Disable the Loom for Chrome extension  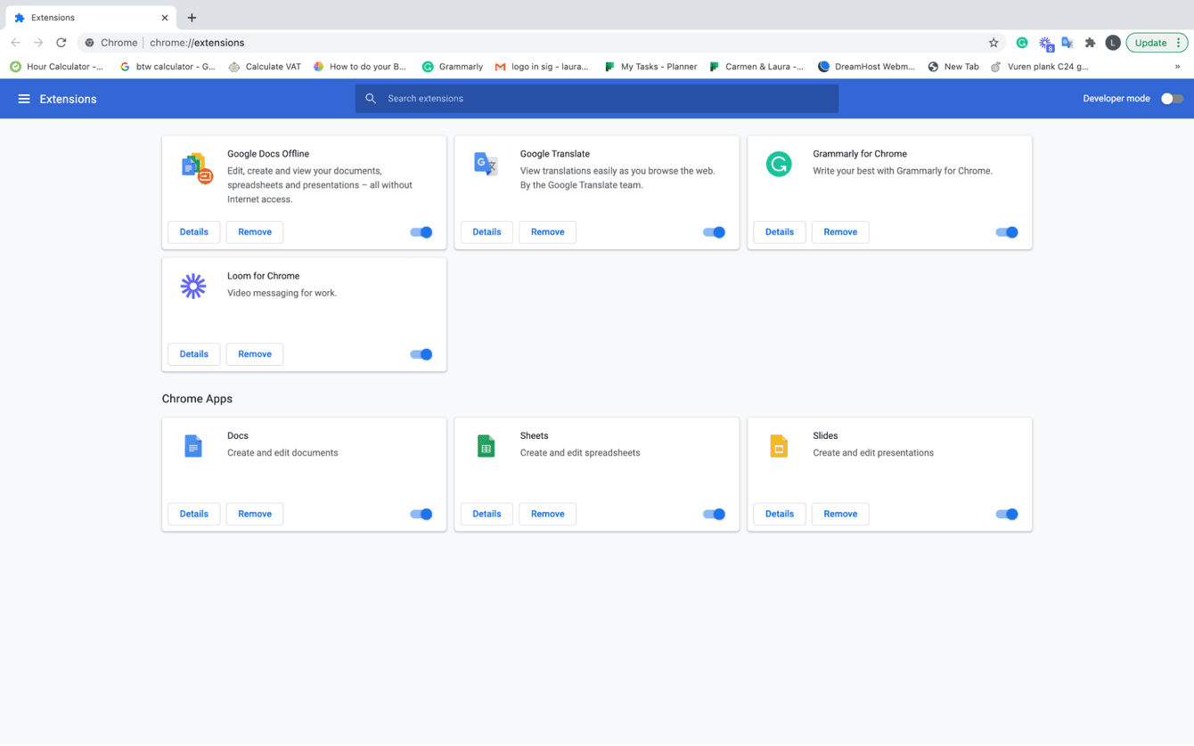pos(421,354)
